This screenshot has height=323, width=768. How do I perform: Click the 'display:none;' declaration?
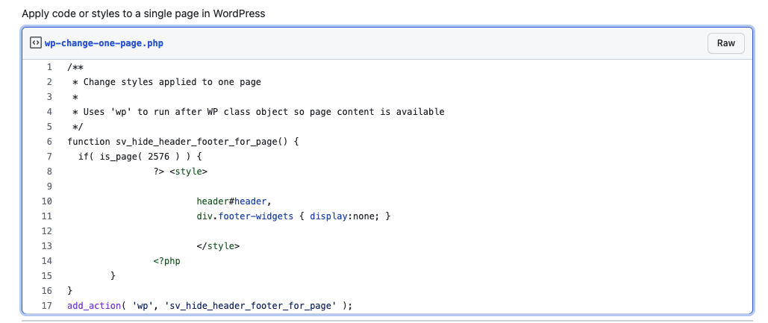click(x=346, y=216)
